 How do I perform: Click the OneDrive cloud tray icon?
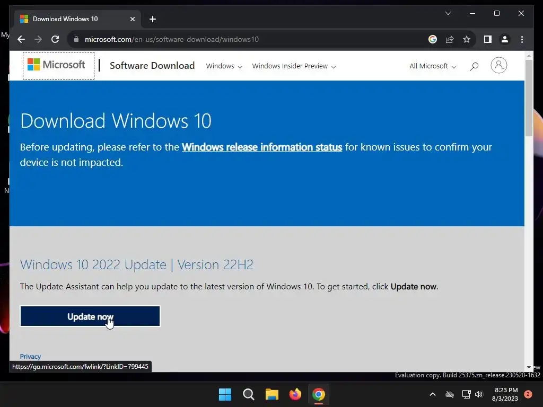coord(450,394)
